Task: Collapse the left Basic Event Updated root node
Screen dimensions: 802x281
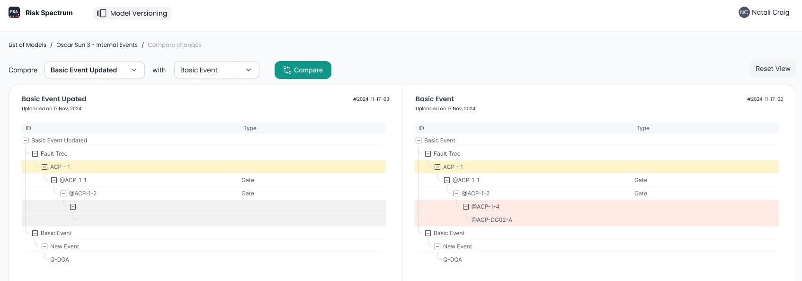Action: (x=26, y=140)
